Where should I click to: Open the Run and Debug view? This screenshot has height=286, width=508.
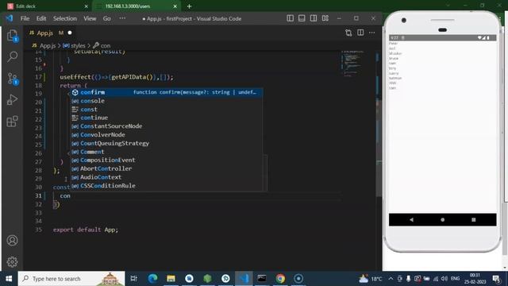13,100
